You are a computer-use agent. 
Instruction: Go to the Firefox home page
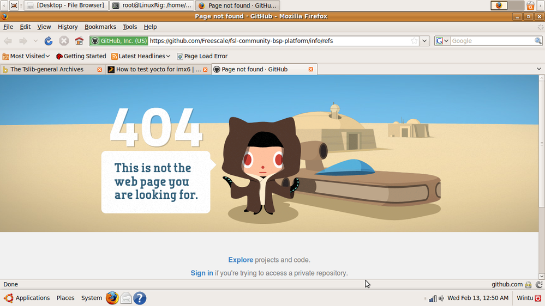pyautogui.click(x=79, y=41)
